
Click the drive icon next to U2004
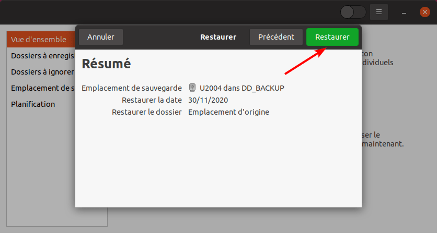tap(192, 88)
